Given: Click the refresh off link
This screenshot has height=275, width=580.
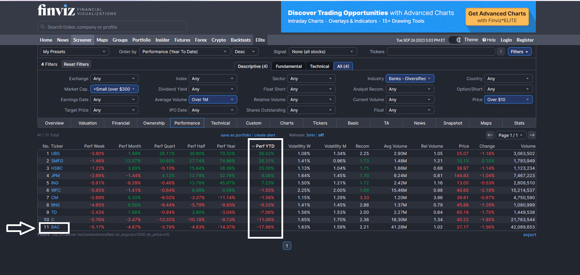Looking at the screenshot, I should click(321, 135).
